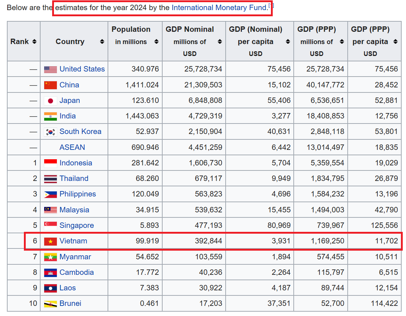Click the China flag icon
This screenshot has height=316, width=406.
point(50,85)
